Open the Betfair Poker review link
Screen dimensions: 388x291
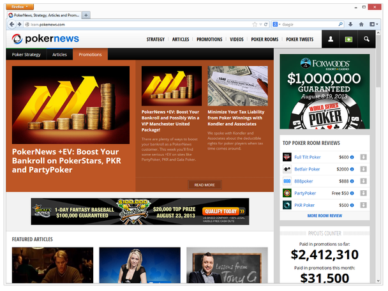coord(307,169)
